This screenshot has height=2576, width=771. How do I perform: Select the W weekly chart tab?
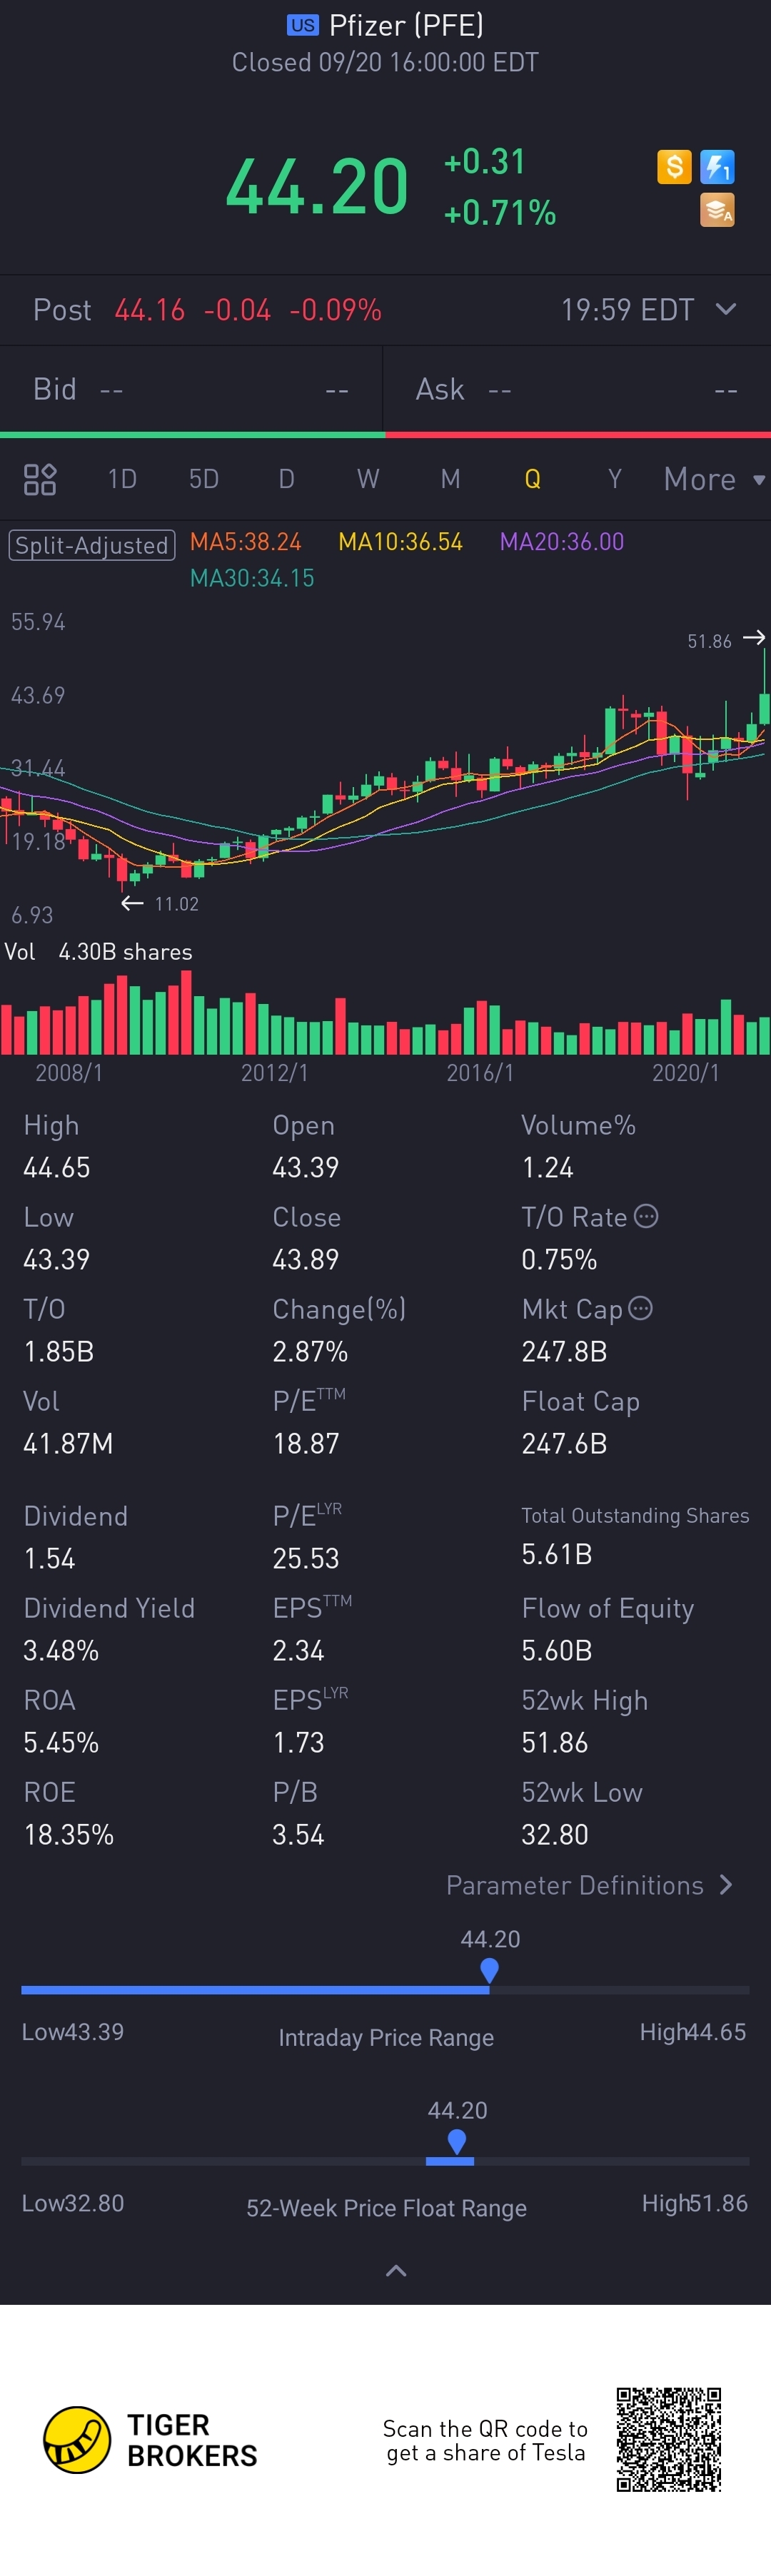point(368,480)
